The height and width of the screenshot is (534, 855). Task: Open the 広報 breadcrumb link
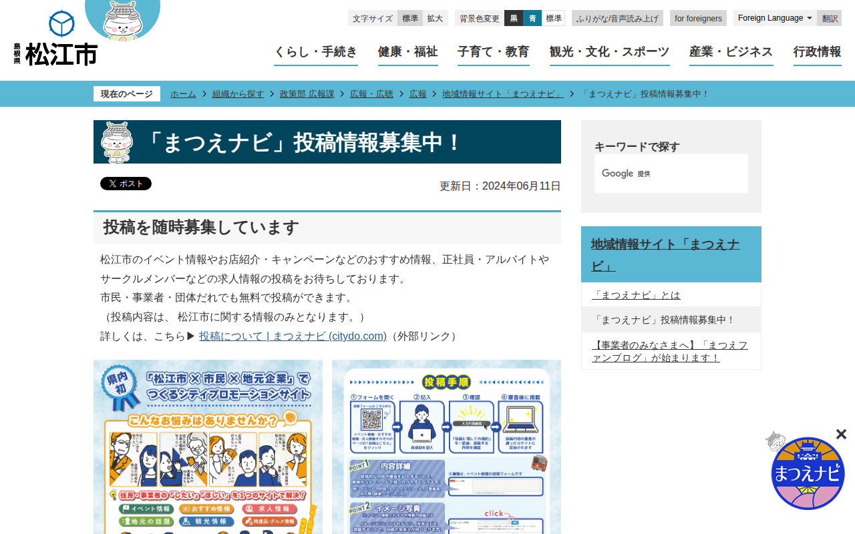point(418,94)
